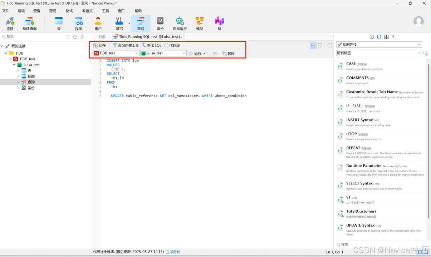Open the AI panel icon
This screenshot has width=431, height=257.
[x=393, y=37]
